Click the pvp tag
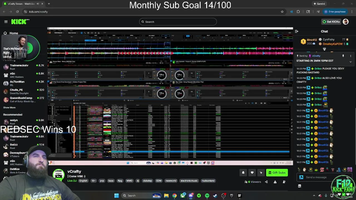356x200 pixels. (102, 181)
